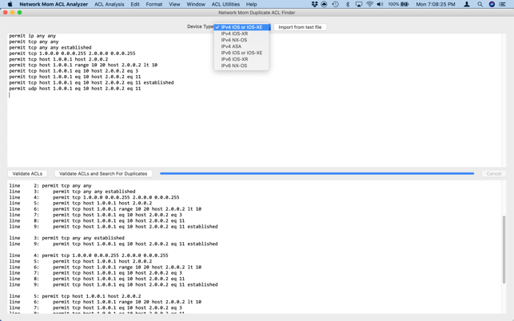Open the ACL Analysis menu
The height and width of the screenshot is (321, 514).
(110, 4)
